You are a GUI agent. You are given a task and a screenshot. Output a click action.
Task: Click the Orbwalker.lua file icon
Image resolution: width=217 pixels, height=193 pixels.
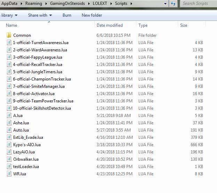pyautogui.click(x=9, y=159)
